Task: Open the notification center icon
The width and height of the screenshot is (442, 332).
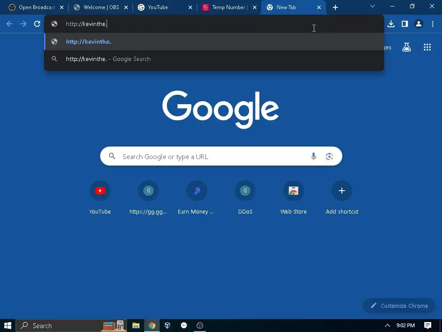Action: point(428,326)
